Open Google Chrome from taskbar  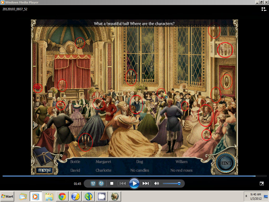[x=62, y=196]
